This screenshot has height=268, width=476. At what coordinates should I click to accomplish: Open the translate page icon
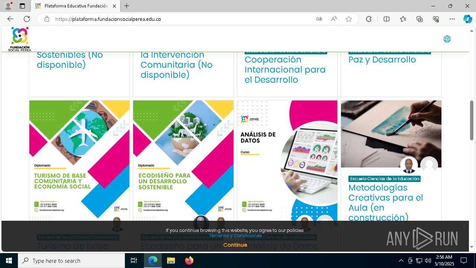319,19
